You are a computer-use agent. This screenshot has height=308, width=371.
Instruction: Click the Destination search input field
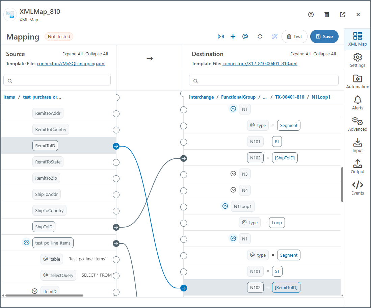pos(264,80)
